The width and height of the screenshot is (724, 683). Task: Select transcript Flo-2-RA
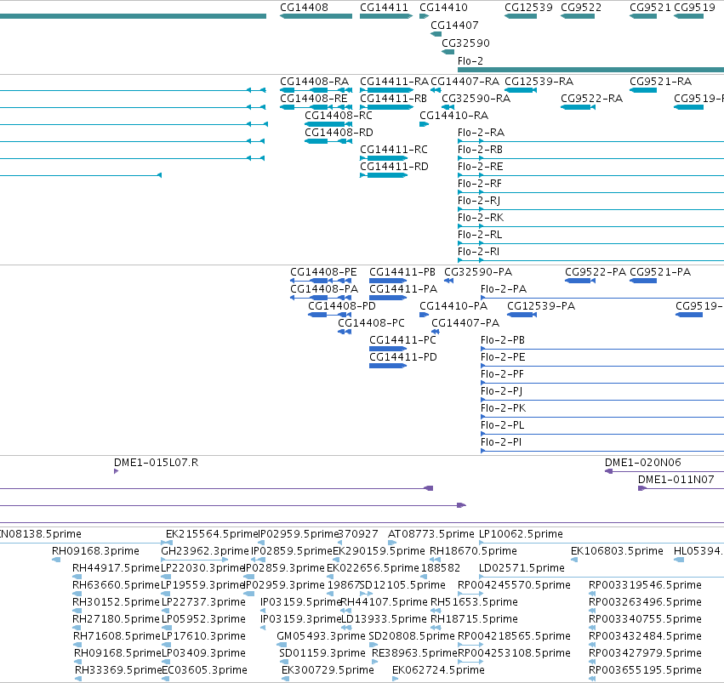[481, 133]
